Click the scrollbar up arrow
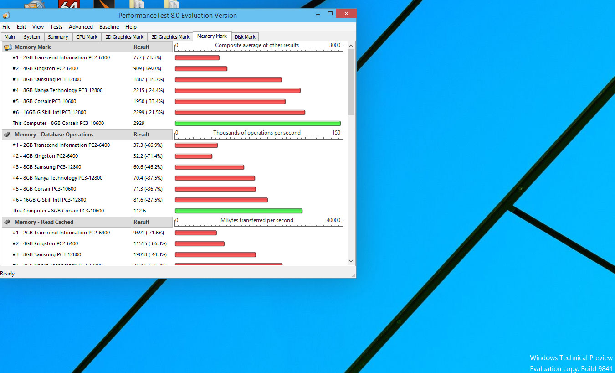Viewport: 615px width, 373px height. pos(351,46)
